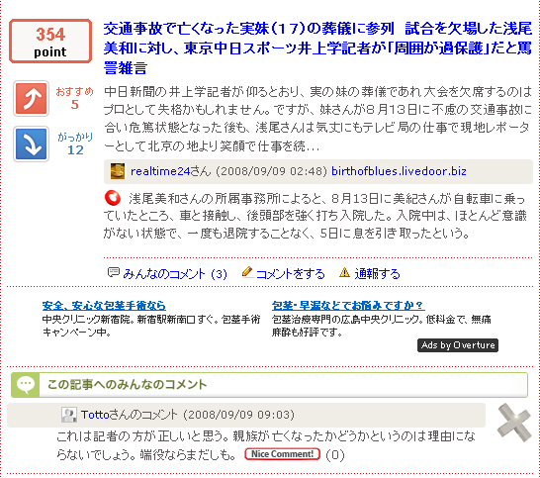Click the red upvote arrow icon

coord(31,99)
